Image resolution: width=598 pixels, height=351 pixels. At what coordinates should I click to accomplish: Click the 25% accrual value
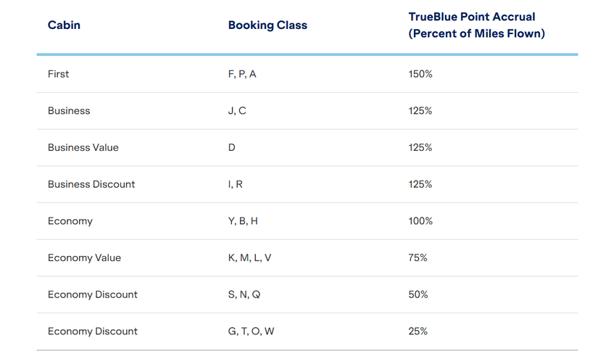click(418, 331)
